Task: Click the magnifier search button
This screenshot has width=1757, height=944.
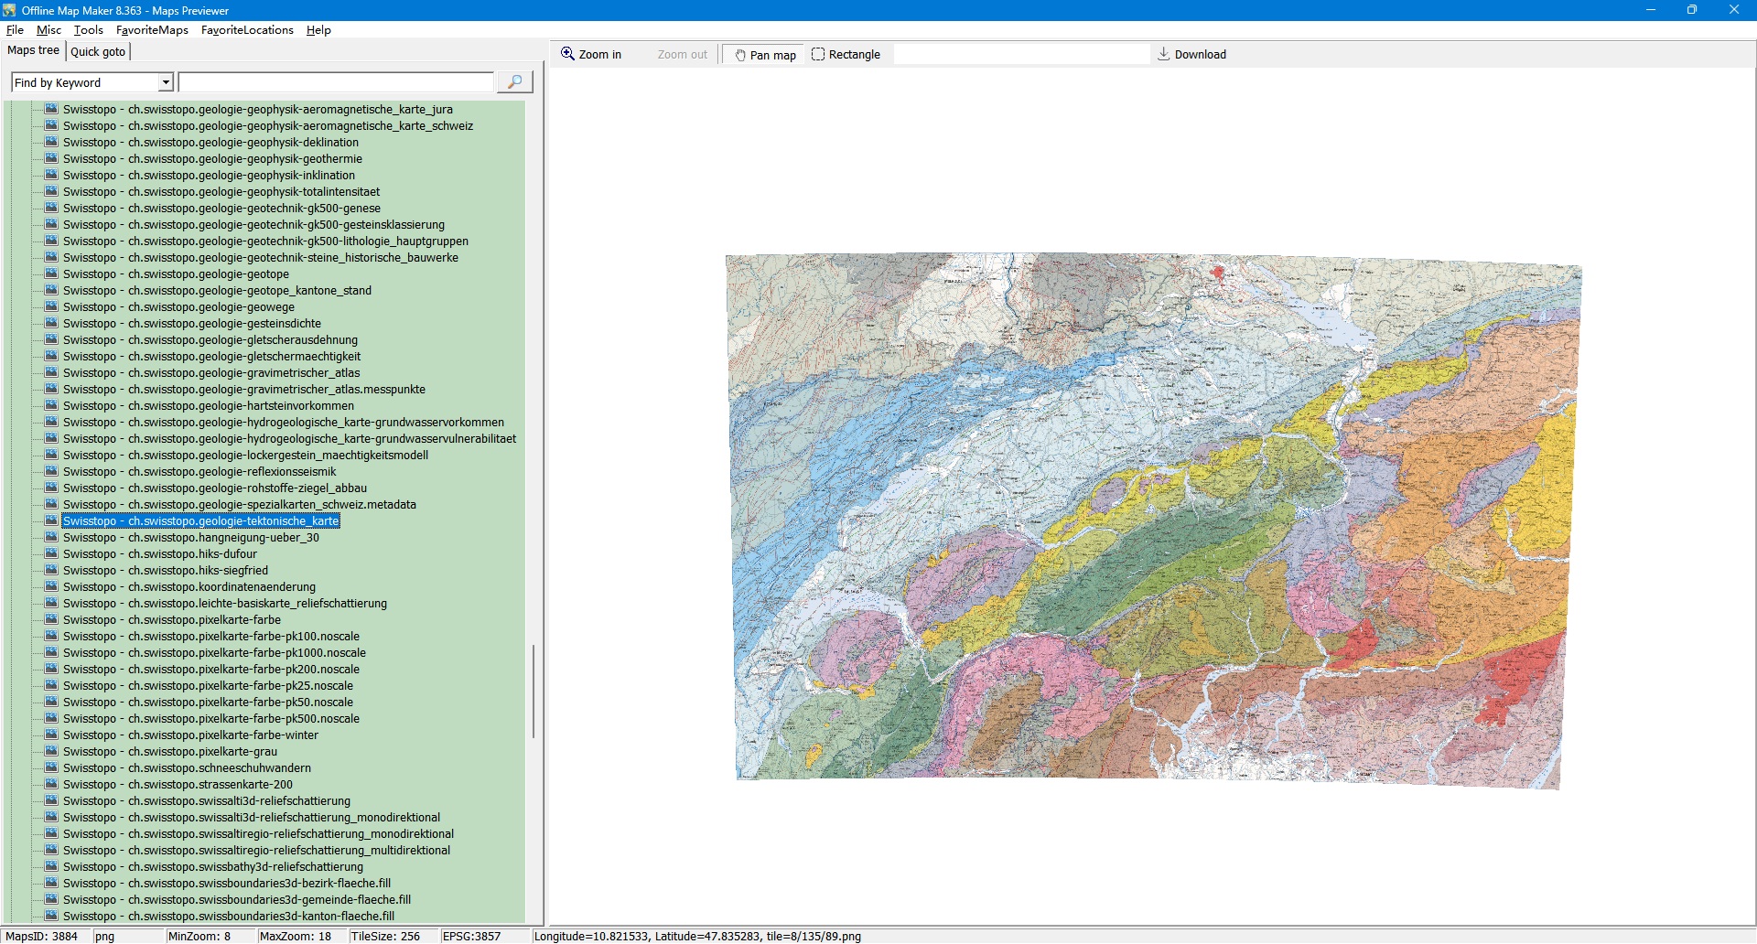Action: point(514,82)
